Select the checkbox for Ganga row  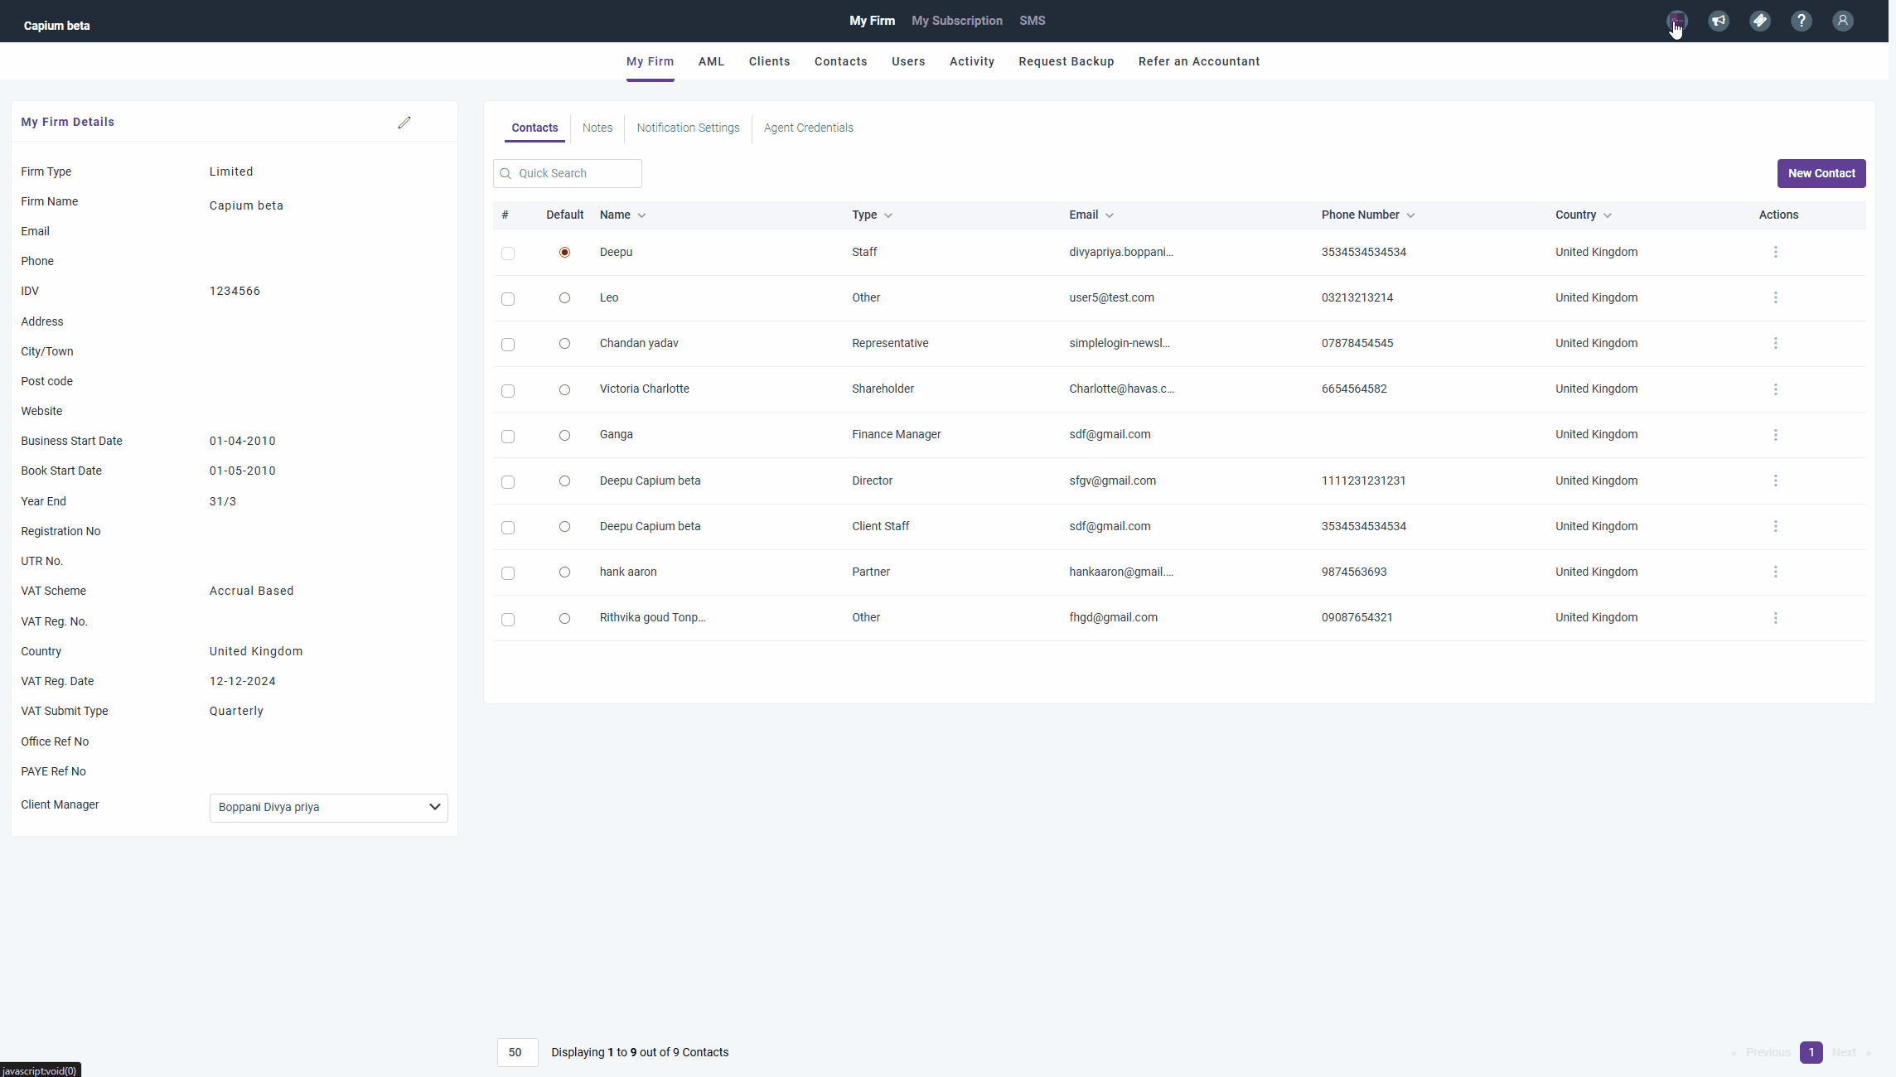[x=508, y=436]
